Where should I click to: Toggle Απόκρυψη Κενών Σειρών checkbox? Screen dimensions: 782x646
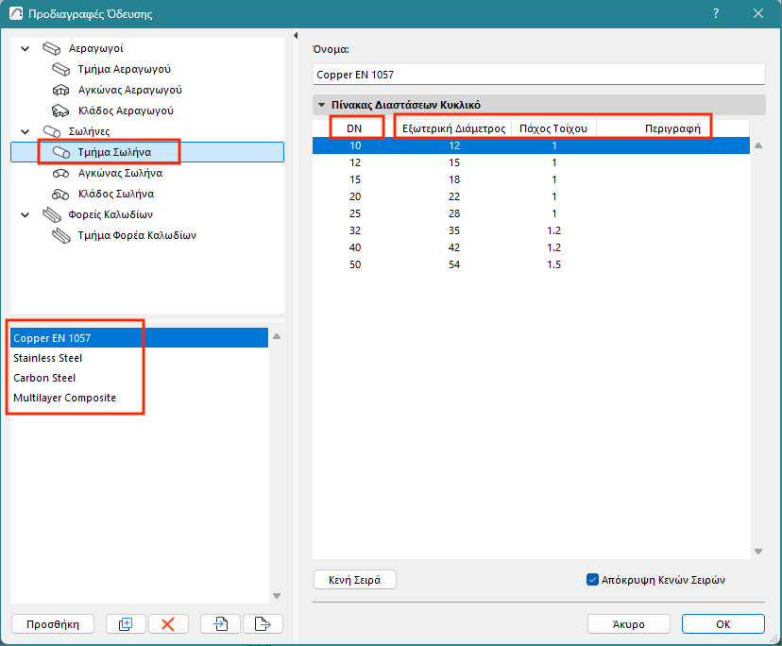pyautogui.click(x=592, y=580)
